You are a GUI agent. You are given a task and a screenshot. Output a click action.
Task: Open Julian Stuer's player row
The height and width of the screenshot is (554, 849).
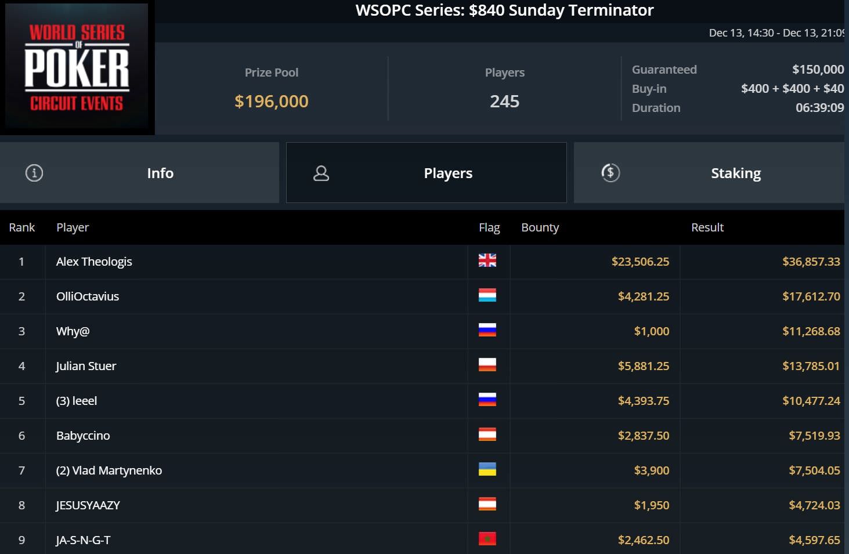pyautogui.click(x=86, y=366)
